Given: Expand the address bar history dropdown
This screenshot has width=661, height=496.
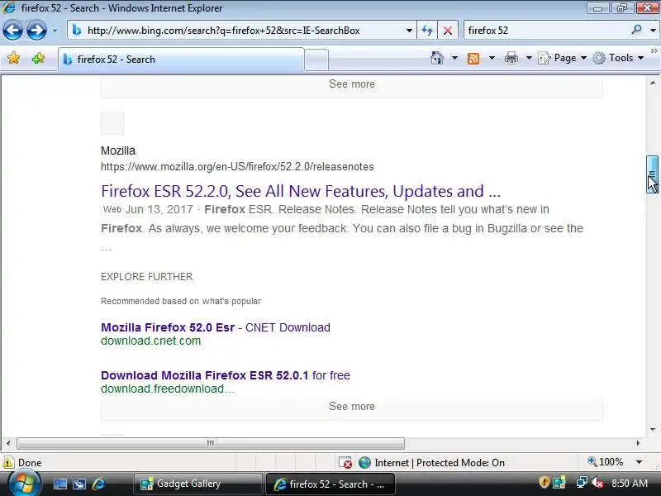Looking at the screenshot, I should [x=409, y=31].
